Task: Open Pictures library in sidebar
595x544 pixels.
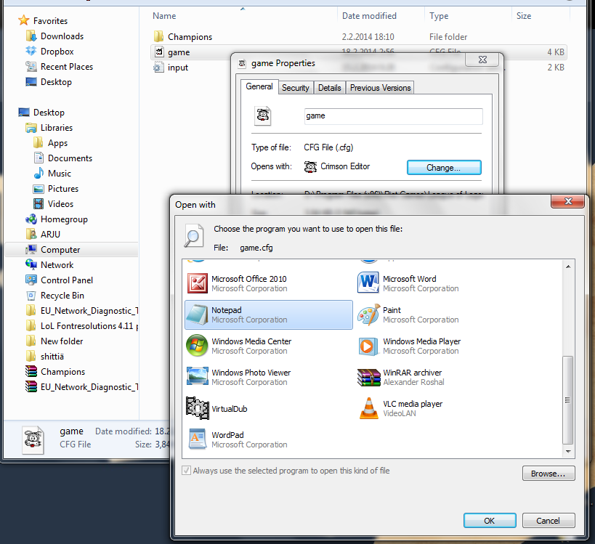Action: [63, 189]
